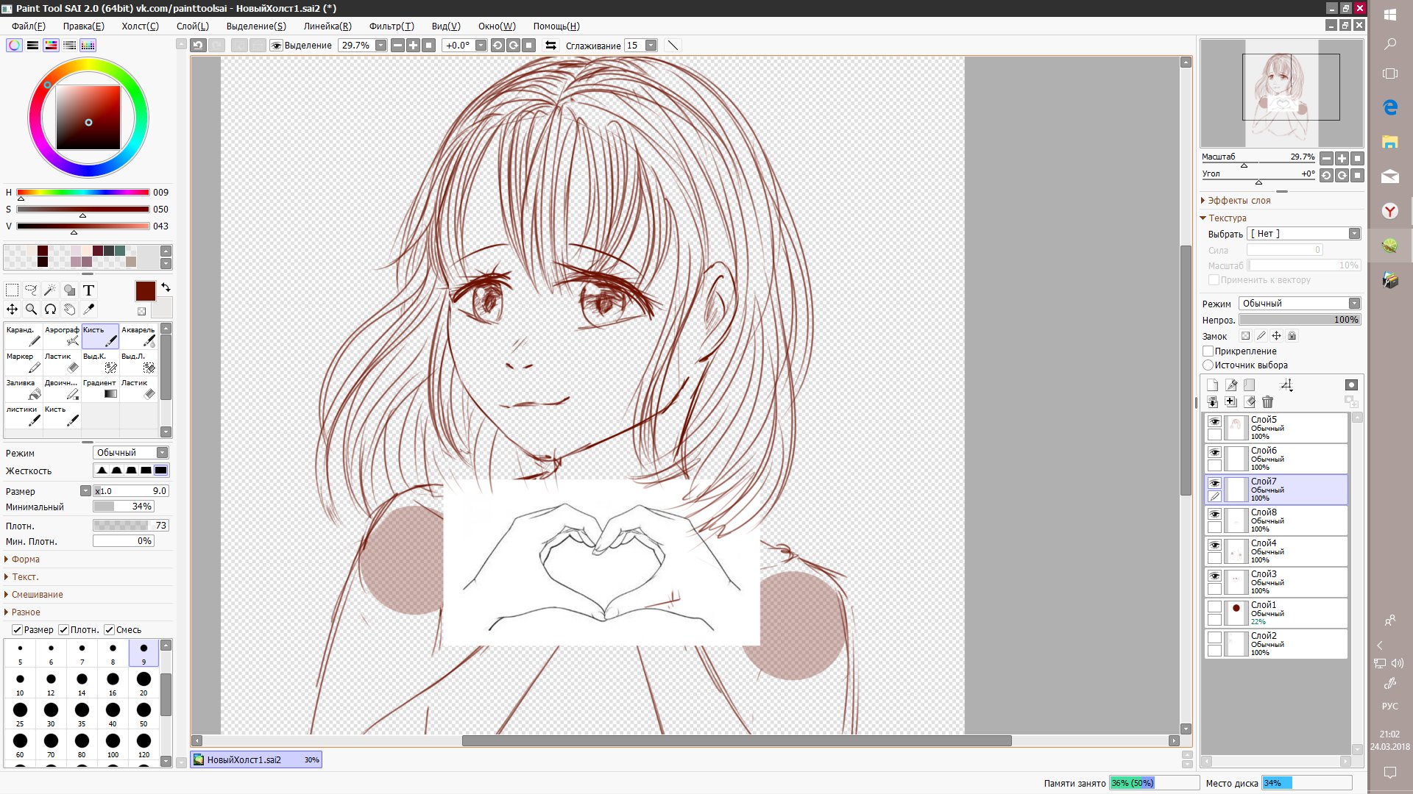Expand the Форма brush settings
Screen dimensions: 1413x794
[25, 559]
